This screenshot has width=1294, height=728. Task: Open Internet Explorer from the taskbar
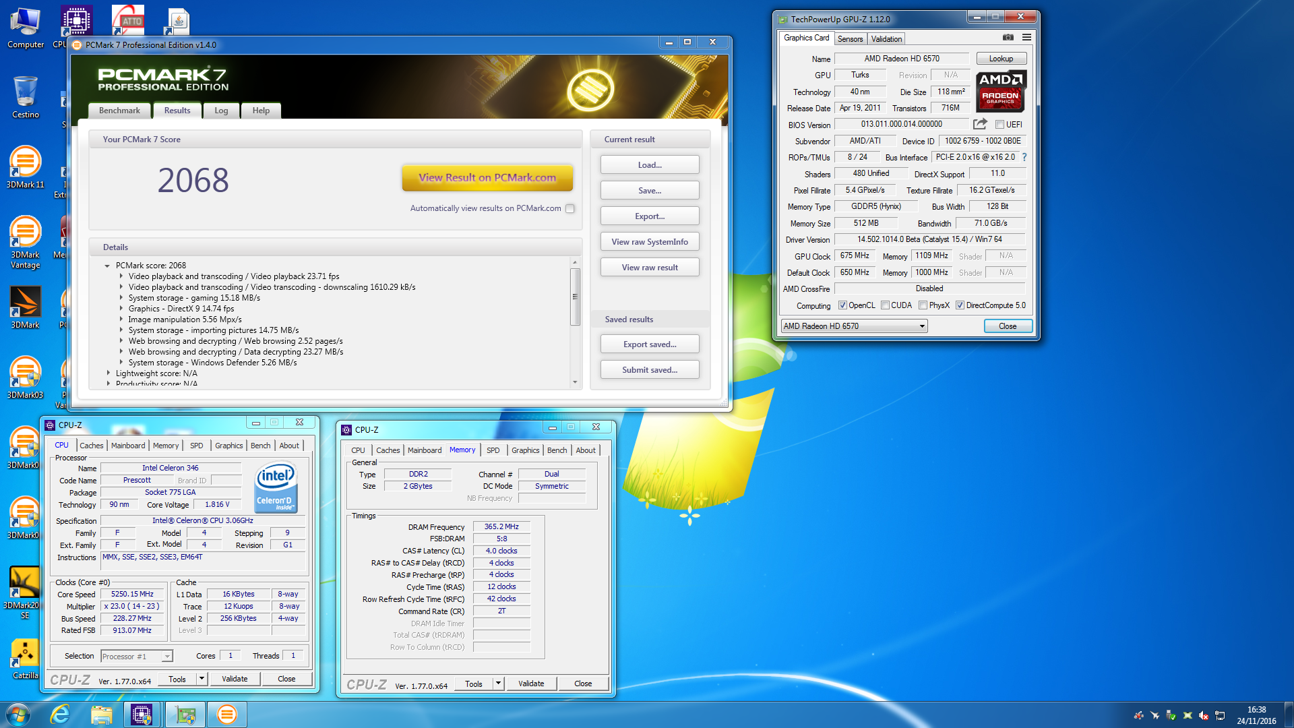pyautogui.click(x=61, y=715)
